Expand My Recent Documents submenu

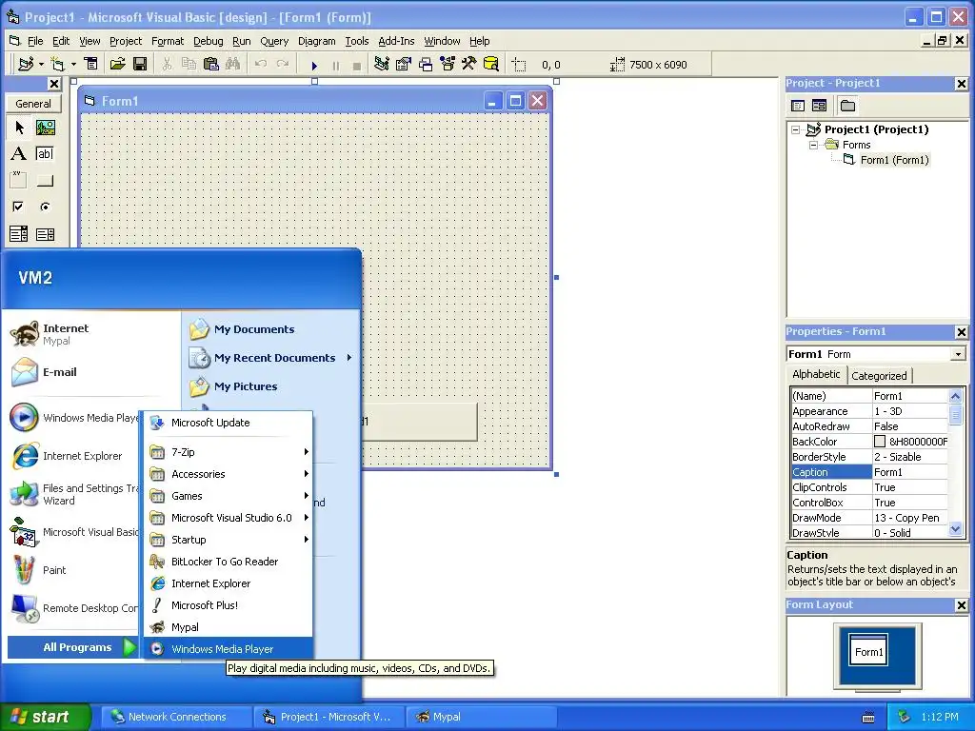pos(271,358)
